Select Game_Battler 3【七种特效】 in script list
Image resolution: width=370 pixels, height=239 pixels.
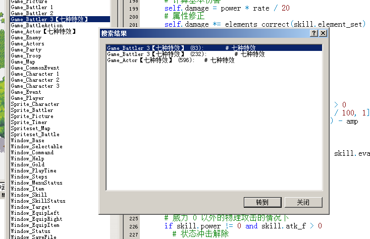pyautogui.click(x=60, y=19)
